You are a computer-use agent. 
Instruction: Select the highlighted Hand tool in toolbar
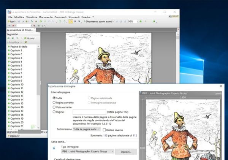coord(71,22)
